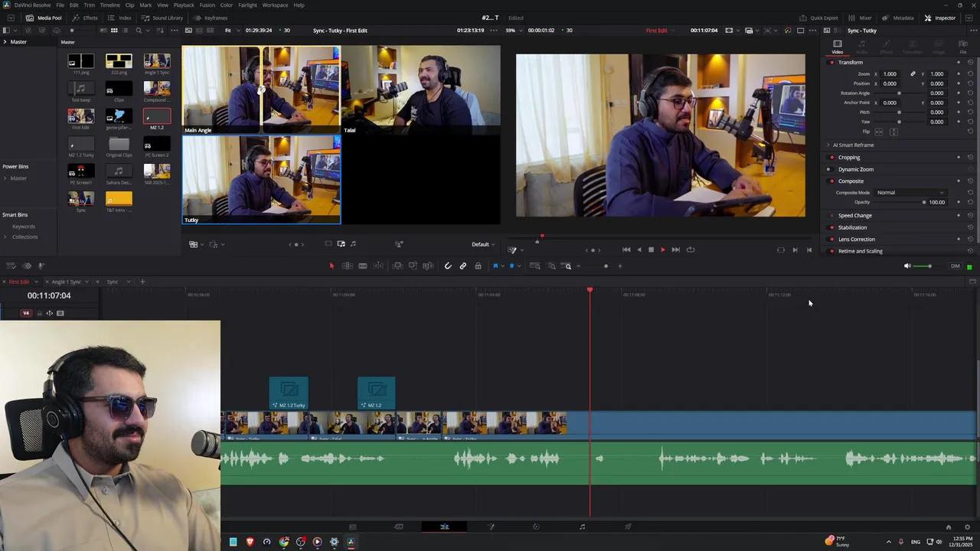Image resolution: width=980 pixels, height=551 pixels.
Task: Open Quick Export
Action: (x=819, y=18)
